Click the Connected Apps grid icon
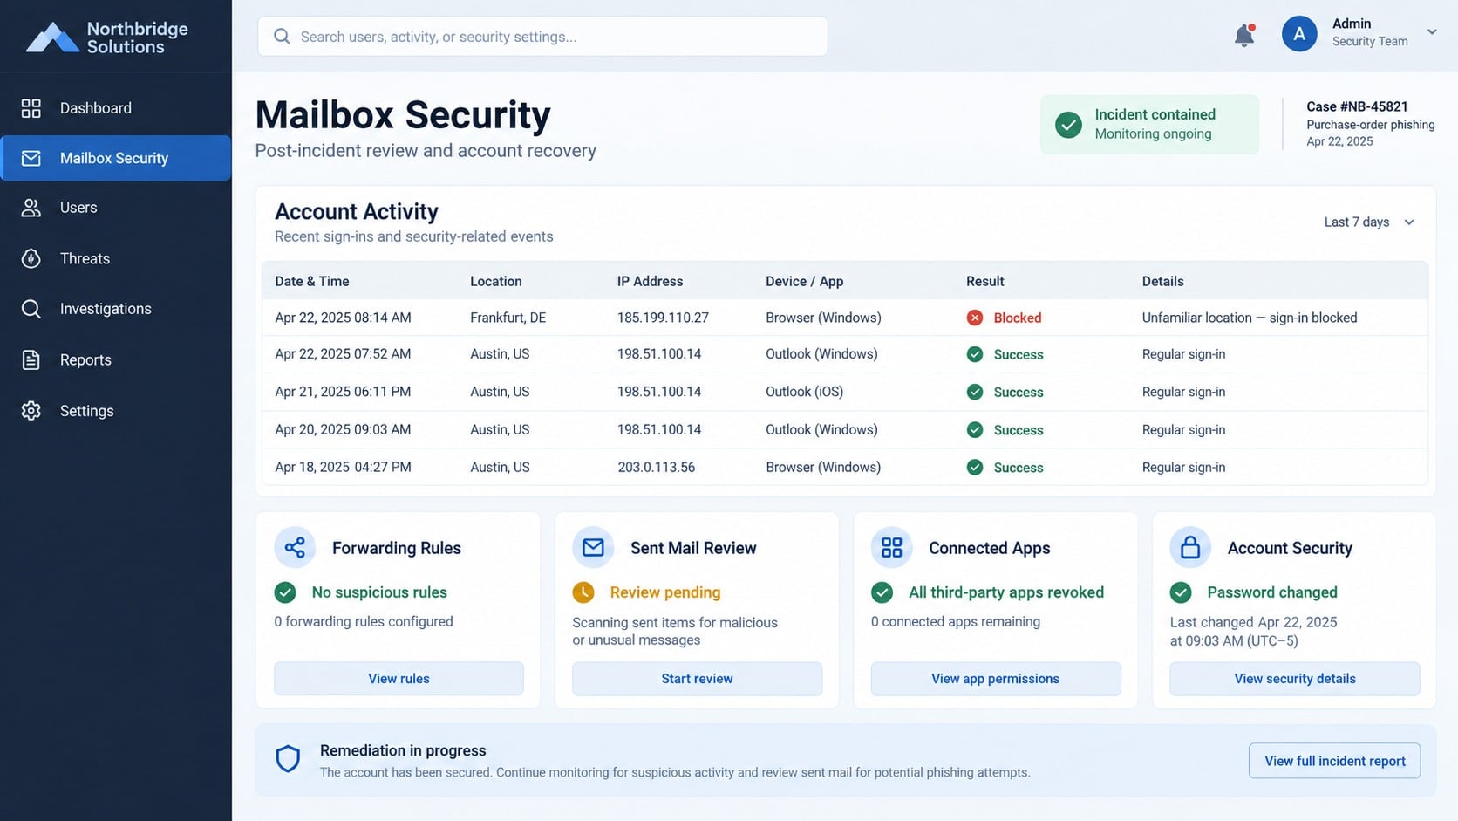 click(891, 547)
